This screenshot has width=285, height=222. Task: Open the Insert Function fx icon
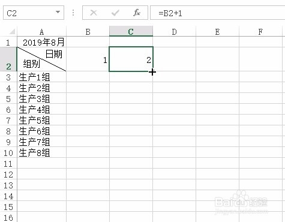click(137, 13)
